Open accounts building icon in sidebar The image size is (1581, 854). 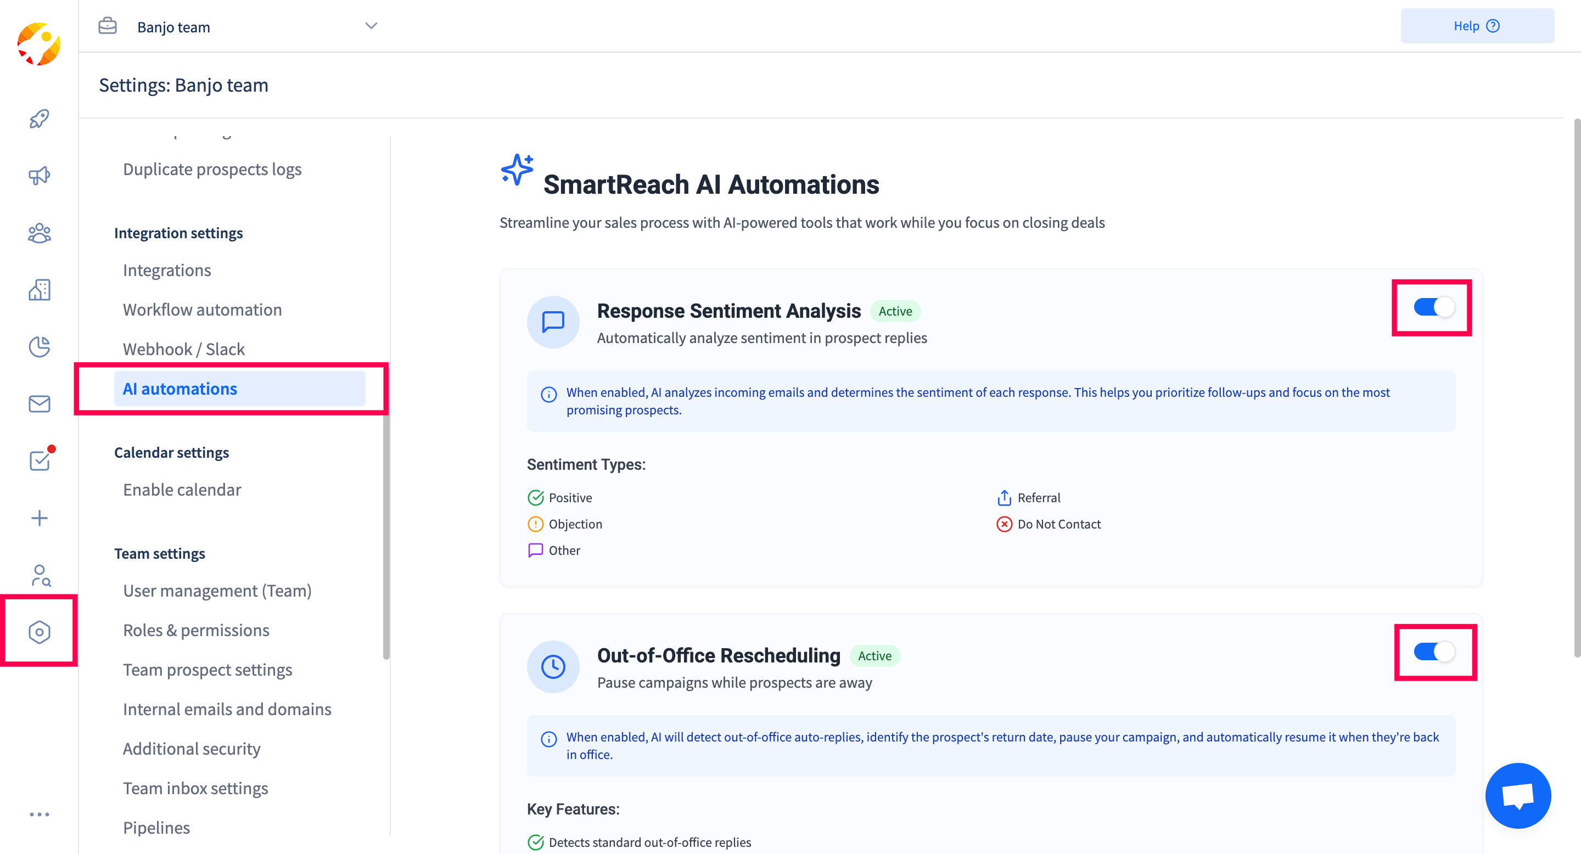pyautogui.click(x=40, y=290)
